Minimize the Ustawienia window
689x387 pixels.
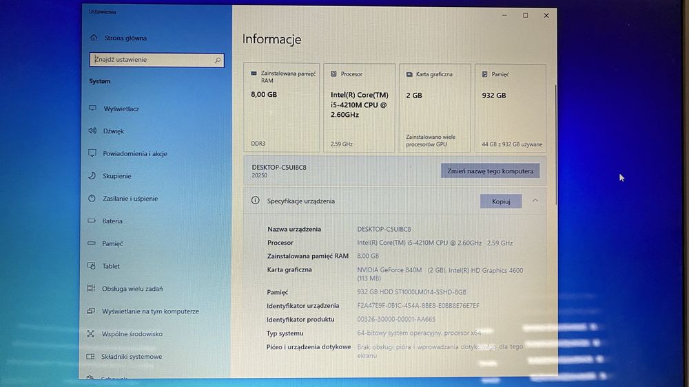tap(504, 15)
